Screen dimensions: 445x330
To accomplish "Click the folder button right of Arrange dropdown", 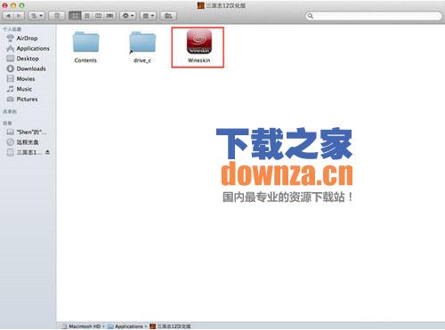I will tap(168, 15).
